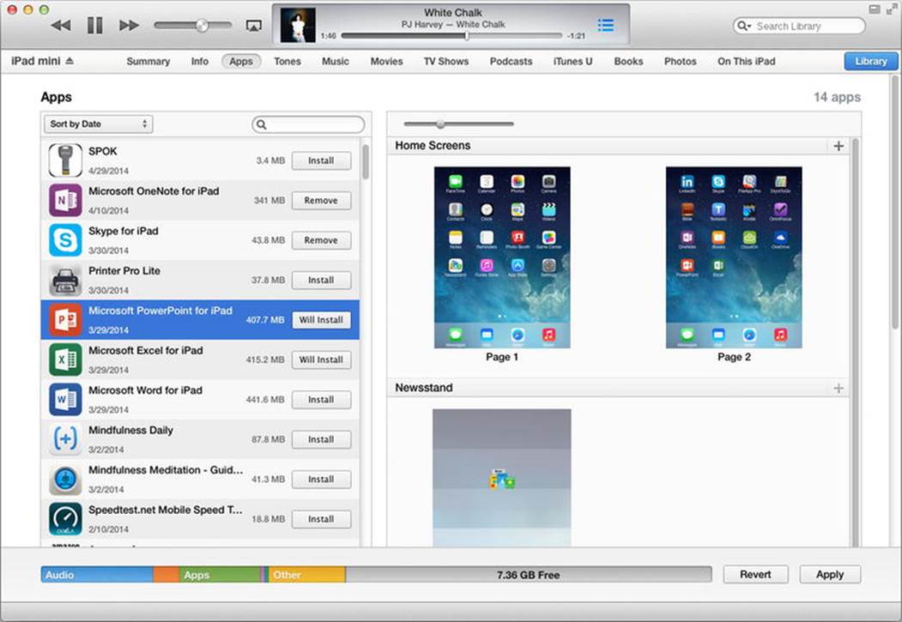The height and width of the screenshot is (622, 902).
Task: Go back to previous track
Action: coord(61,25)
